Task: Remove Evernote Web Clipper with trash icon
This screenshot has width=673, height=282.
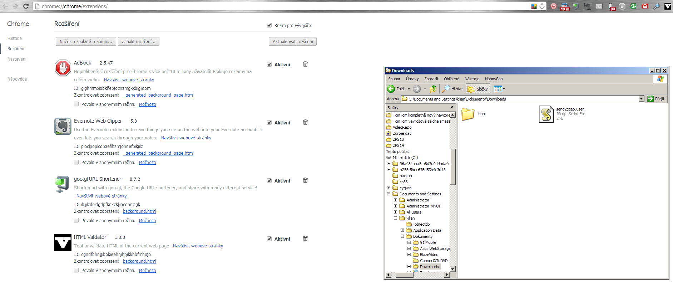Action: coord(306,122)
